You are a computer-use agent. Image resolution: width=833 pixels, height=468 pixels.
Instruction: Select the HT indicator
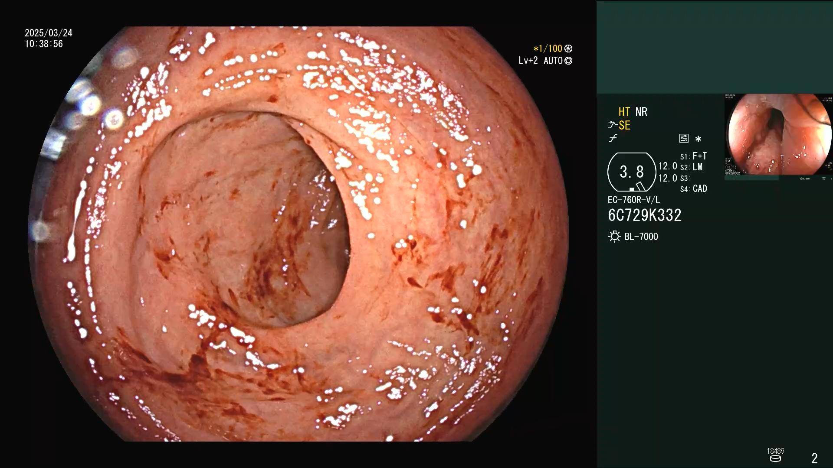624,112
